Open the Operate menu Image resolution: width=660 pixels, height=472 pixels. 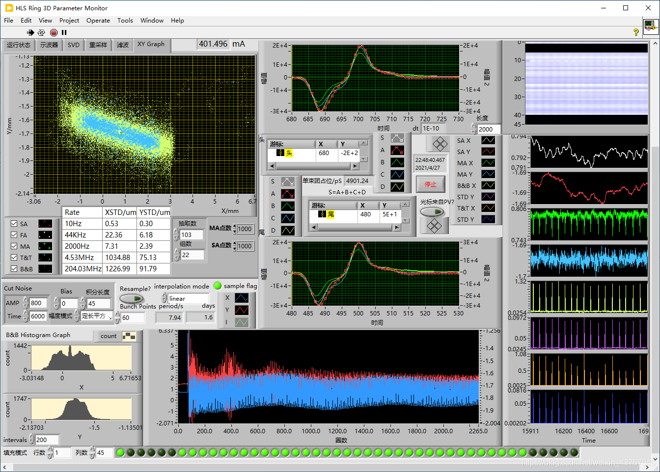(x=98, y=21)
